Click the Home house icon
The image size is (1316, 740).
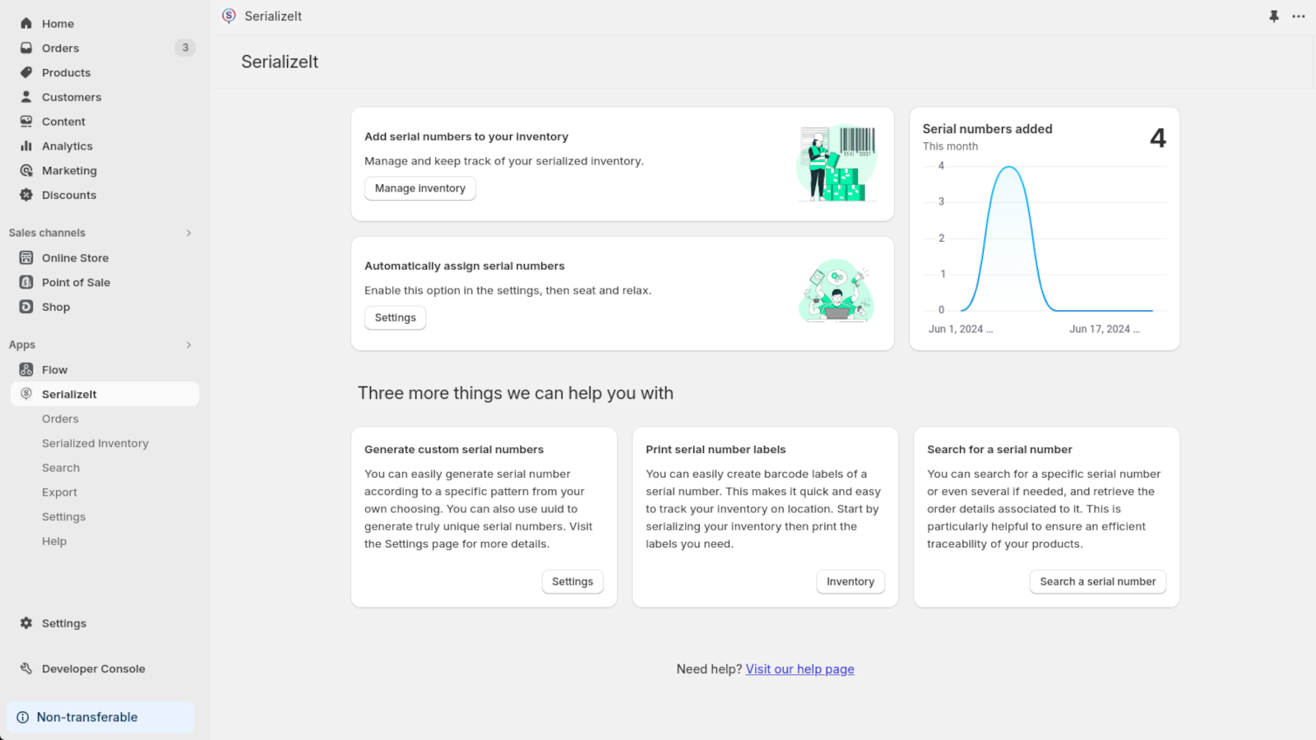[26, 23]
